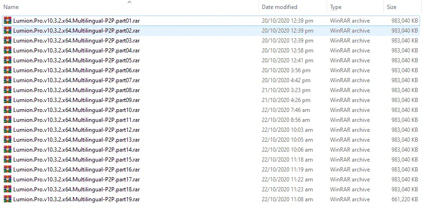Select file name ending in part14.rar
The height and width of the screenshot is (223, 437).
coord(76,150)
